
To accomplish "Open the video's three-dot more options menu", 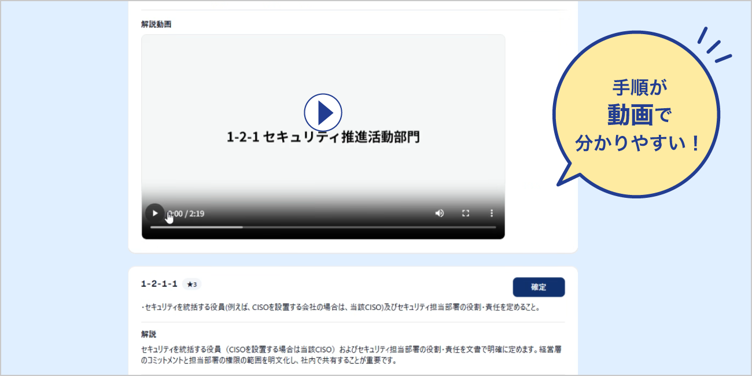I will pos(492,213).
